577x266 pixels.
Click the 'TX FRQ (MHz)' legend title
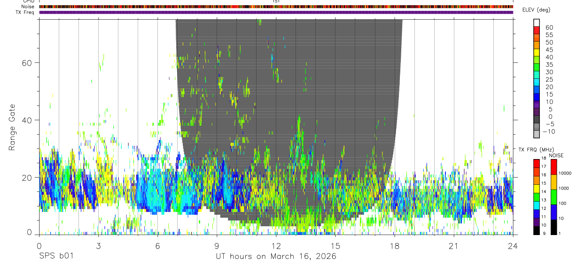coord(537,149)
